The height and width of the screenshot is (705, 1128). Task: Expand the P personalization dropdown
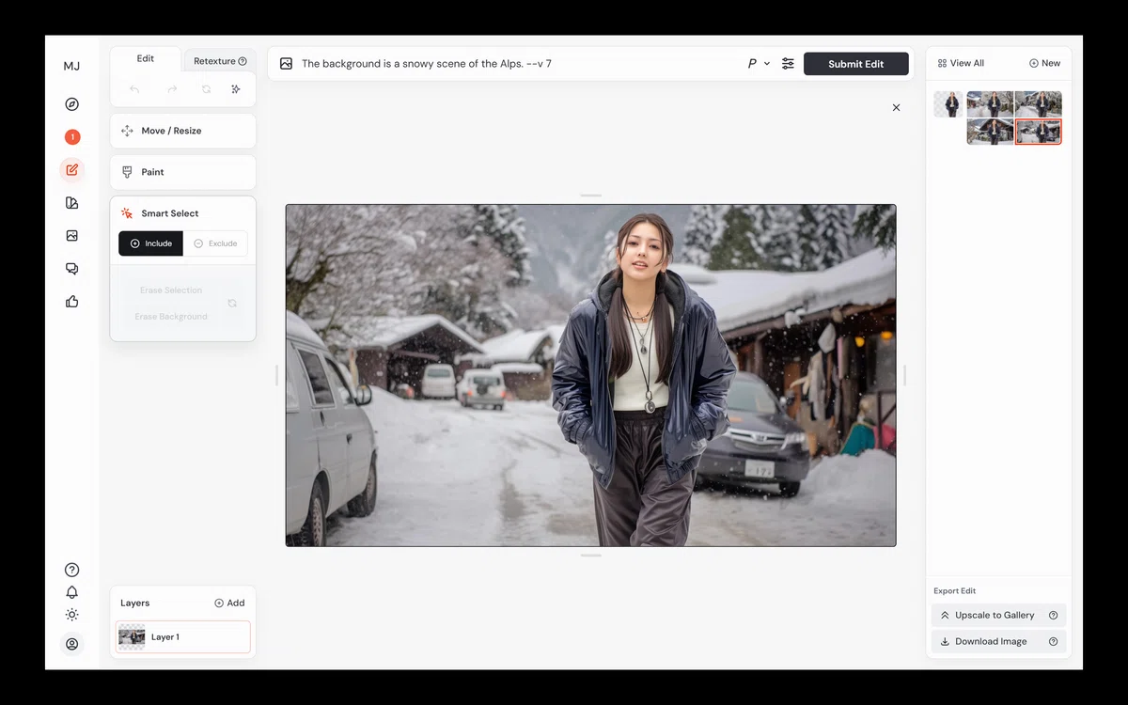coord(759,64)
